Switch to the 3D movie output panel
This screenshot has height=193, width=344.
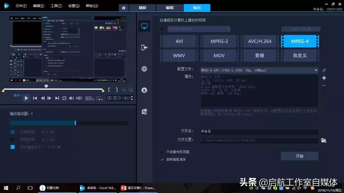point(144,111)
